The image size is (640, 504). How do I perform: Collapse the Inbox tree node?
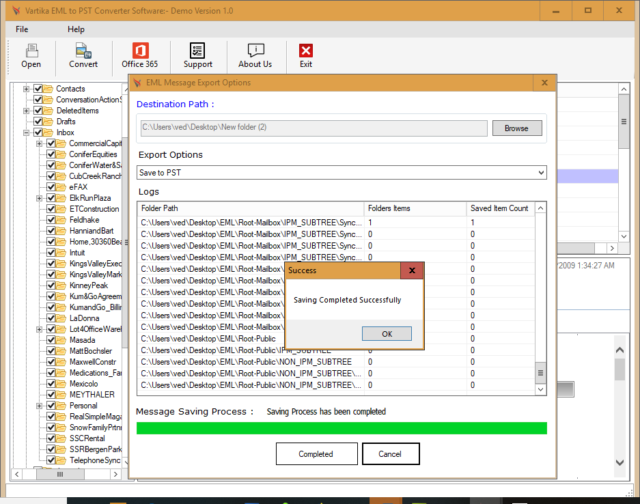click(26, 132)
